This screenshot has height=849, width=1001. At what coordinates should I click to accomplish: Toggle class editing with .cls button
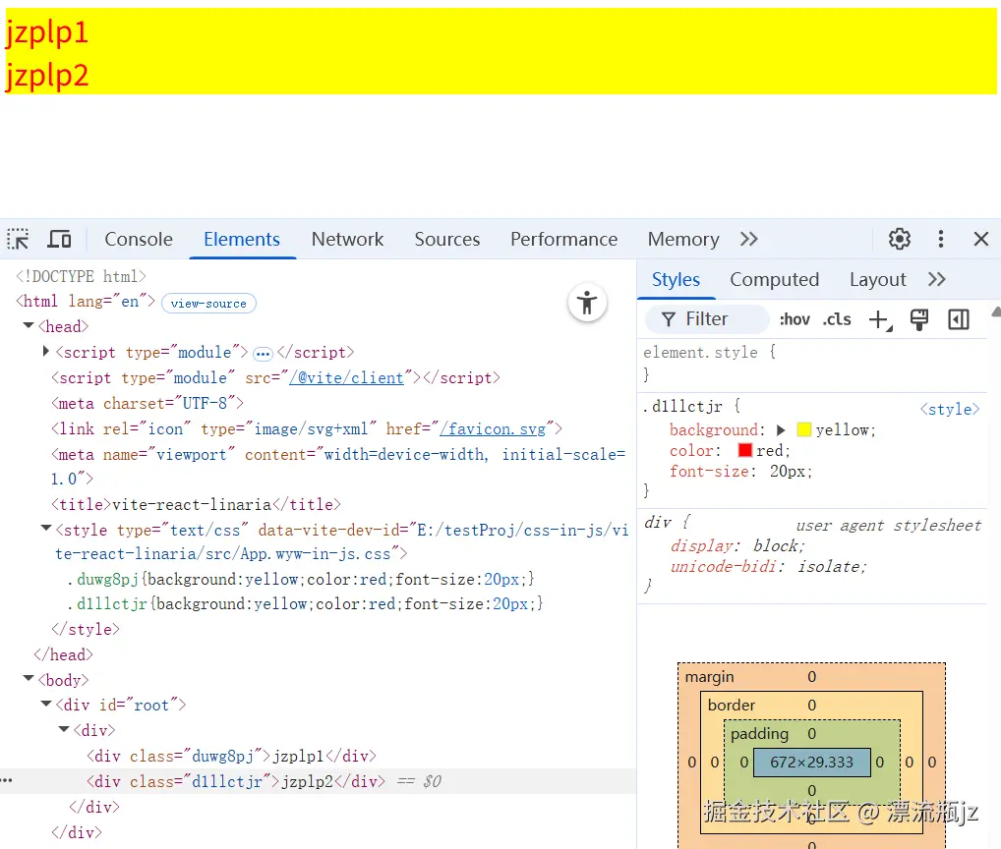point(837,318)
